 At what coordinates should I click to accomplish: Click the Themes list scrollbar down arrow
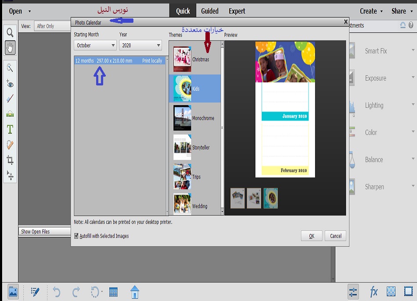222,212
